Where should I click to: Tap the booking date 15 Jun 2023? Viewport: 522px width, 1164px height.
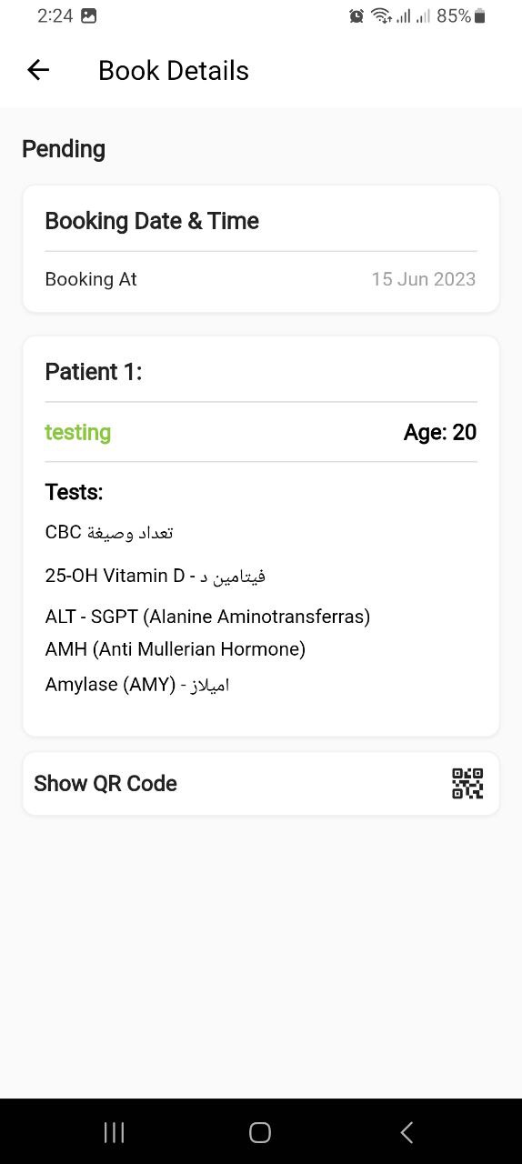tap(424, 279)
